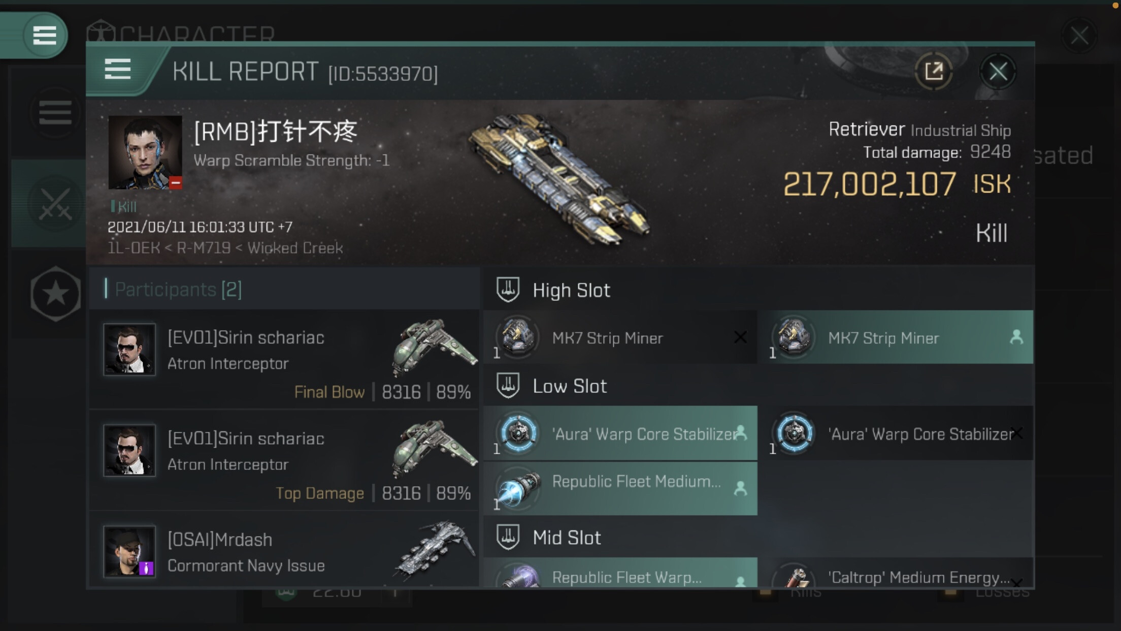Select Republic Fleet Medium module in Low Slot

(x=620, y=489)
